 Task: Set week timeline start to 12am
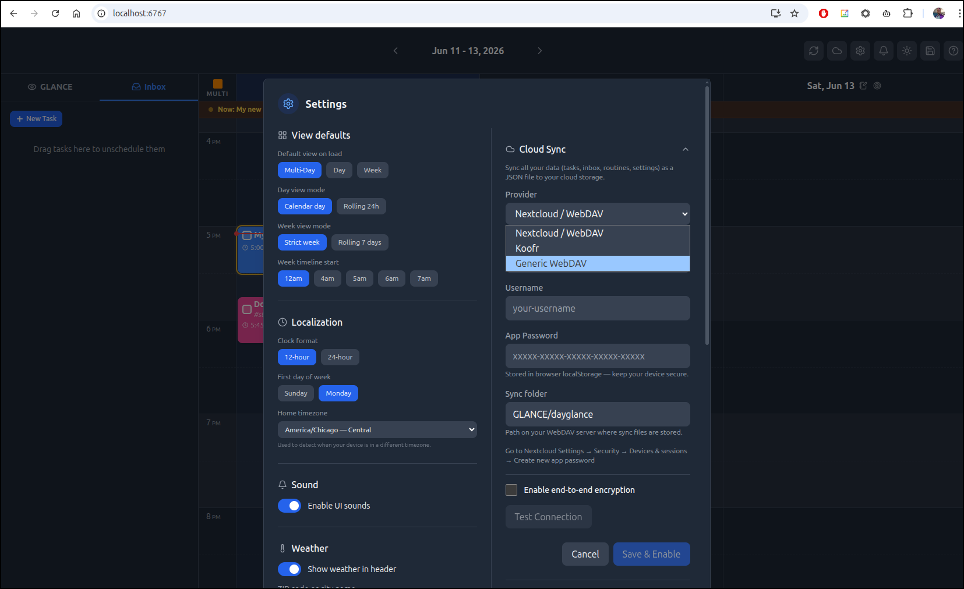click(294, 278)
